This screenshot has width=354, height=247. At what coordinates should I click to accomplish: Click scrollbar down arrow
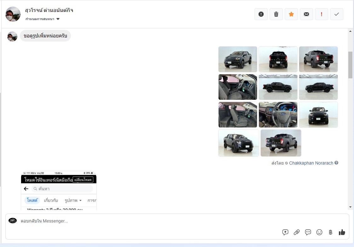coord(351,207)
